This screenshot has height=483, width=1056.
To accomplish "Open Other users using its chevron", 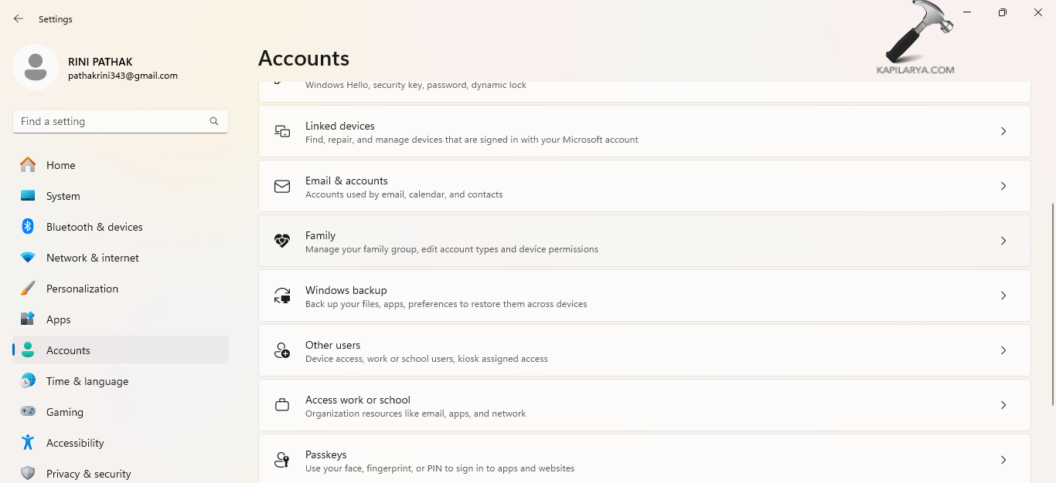I will [1003, 350].
